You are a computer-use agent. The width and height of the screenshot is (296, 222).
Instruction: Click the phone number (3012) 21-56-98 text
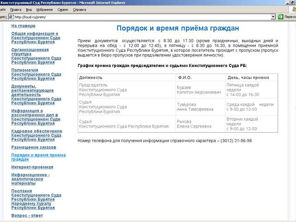tap(236, 141)
